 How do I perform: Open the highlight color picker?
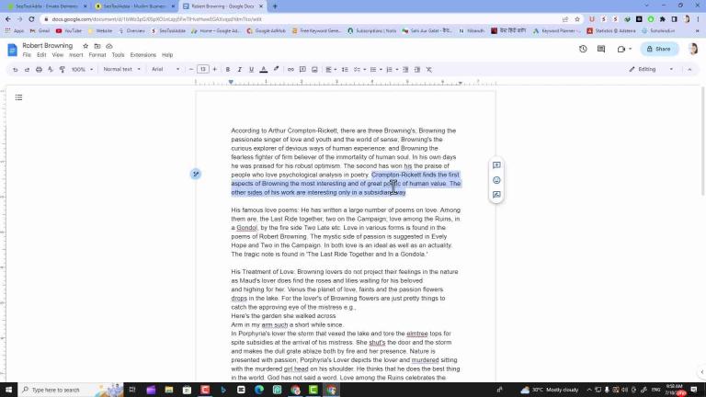point(276,69)
